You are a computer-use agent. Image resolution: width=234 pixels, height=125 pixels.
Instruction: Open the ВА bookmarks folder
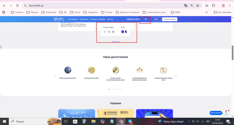coord(63,12)
